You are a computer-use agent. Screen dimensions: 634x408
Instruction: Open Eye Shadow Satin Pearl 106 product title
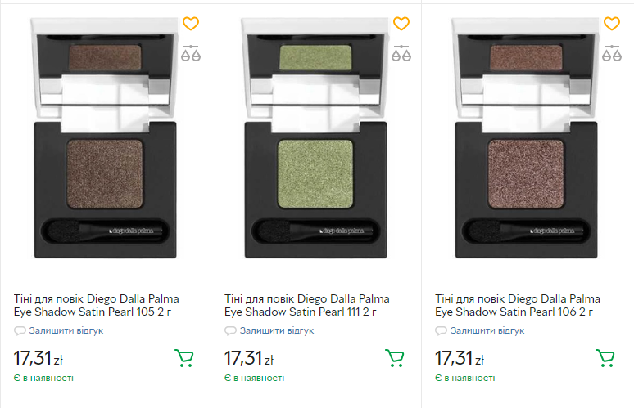click(x=517, y=305)
